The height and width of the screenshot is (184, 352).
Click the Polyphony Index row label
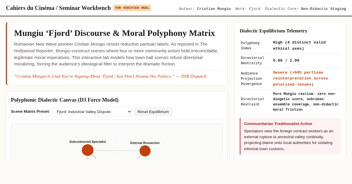tap(250, 46)
